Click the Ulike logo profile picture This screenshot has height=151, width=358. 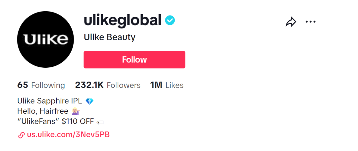45,39
